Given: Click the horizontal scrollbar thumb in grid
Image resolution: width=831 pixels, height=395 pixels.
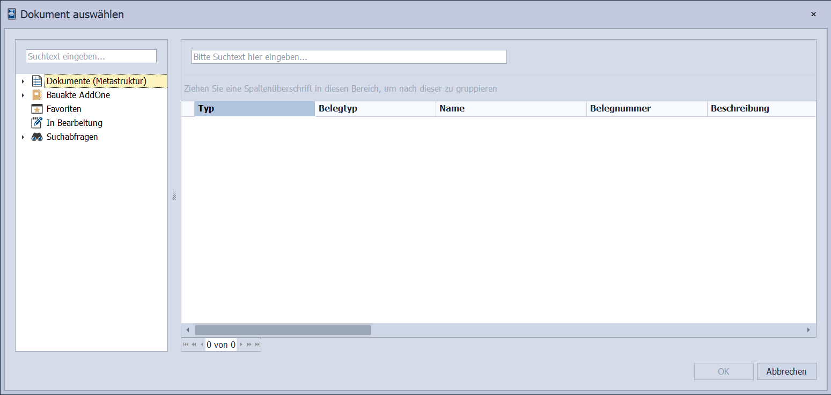Looking at the screenshot, I should click(283, 330).
